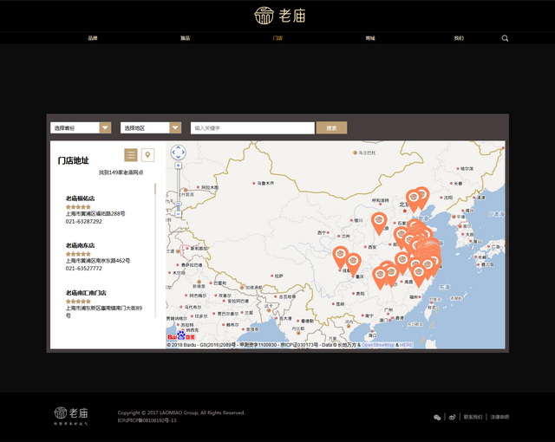Open WeChat icon in footer
This screenshot has width=555, height=442.
click(437, 417)
